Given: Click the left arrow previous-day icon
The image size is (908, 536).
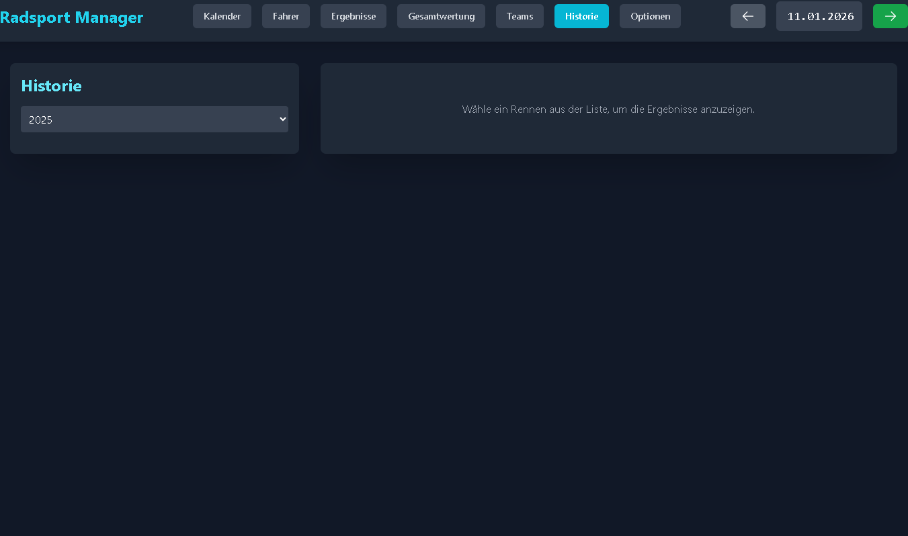Looking at the screenshot, I should coord(747,16).
